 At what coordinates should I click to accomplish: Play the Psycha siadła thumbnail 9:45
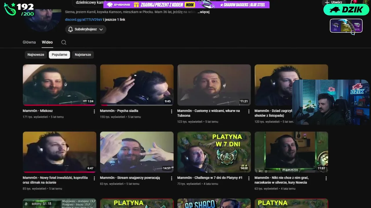[137, 85]
